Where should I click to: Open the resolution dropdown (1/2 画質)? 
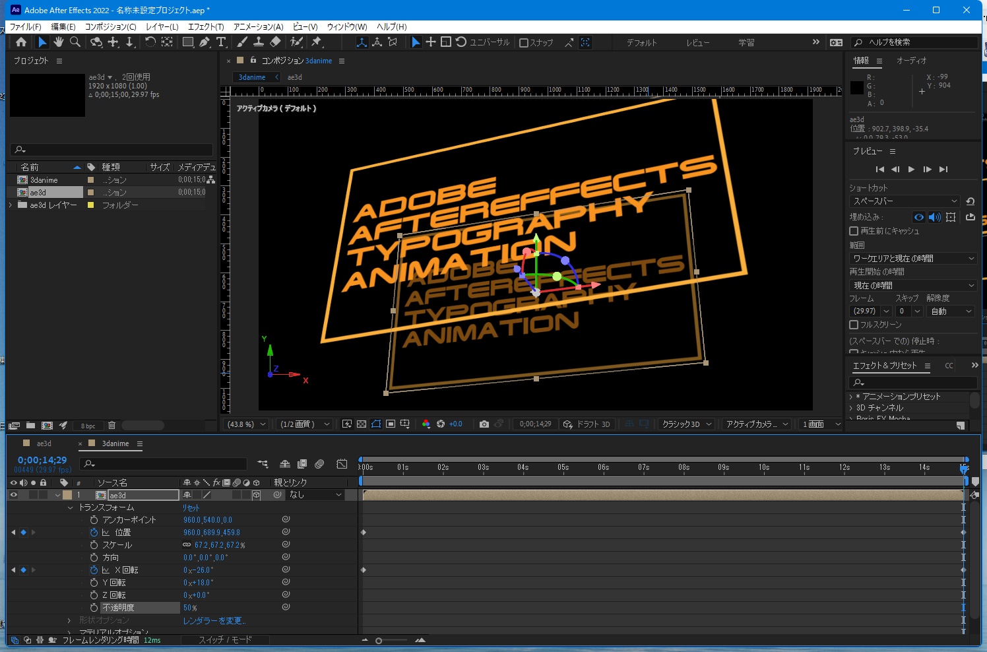click(304, 424)
